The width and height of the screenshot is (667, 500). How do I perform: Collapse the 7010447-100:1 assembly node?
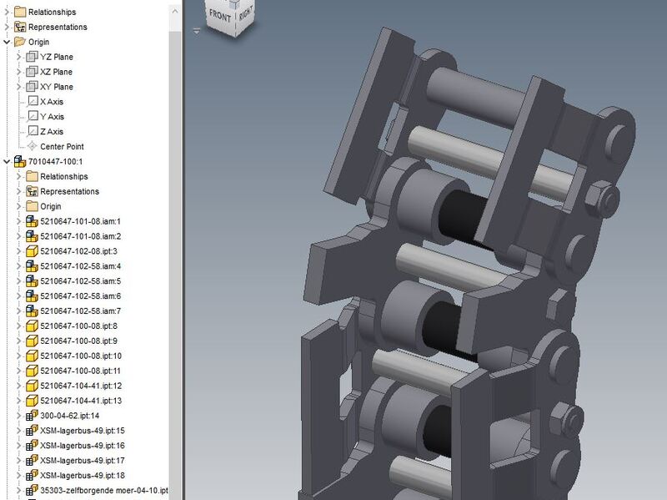pos(7,161)
